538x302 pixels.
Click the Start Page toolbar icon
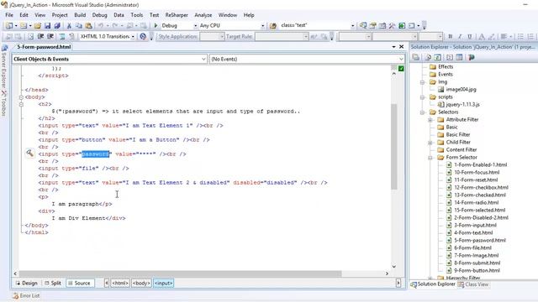click(402, 26)
